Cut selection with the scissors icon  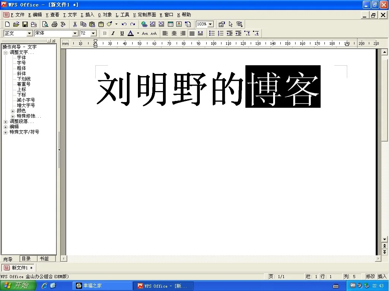click(75, 24)
